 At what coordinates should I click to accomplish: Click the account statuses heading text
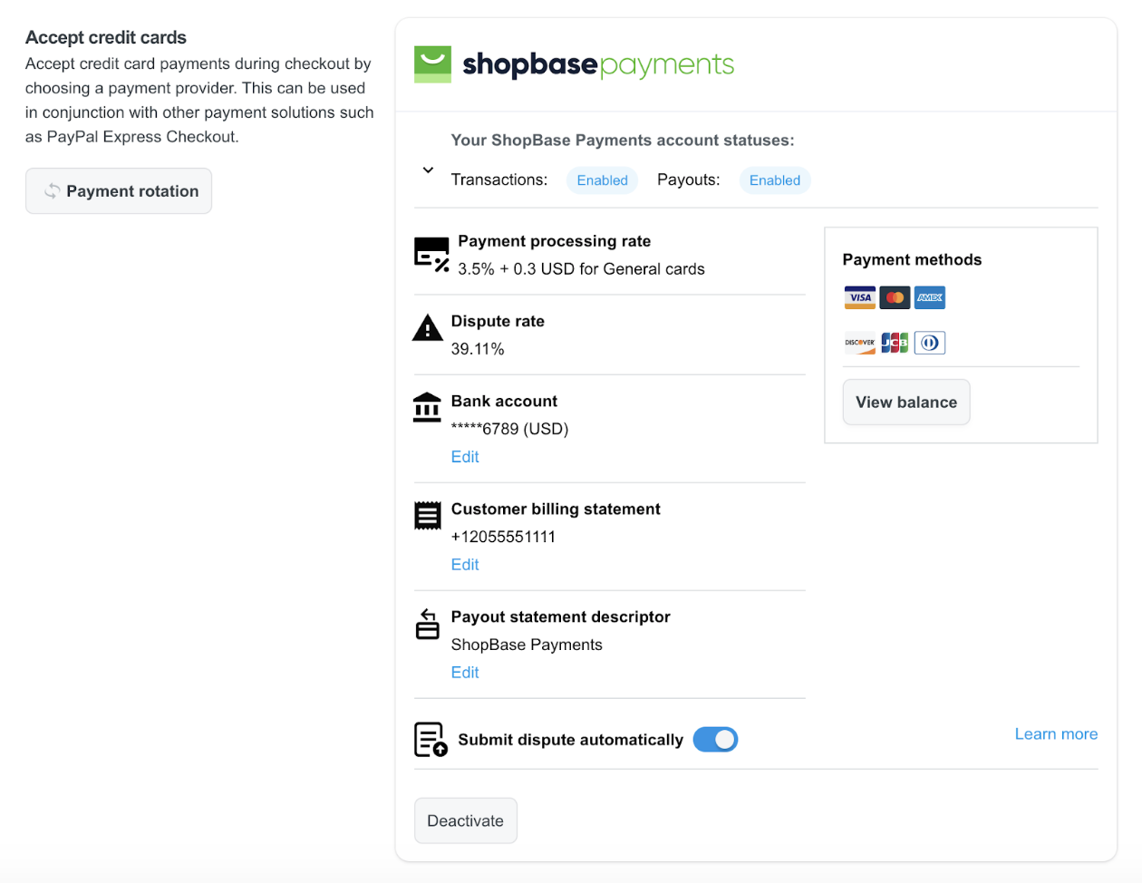click(623, 141)
